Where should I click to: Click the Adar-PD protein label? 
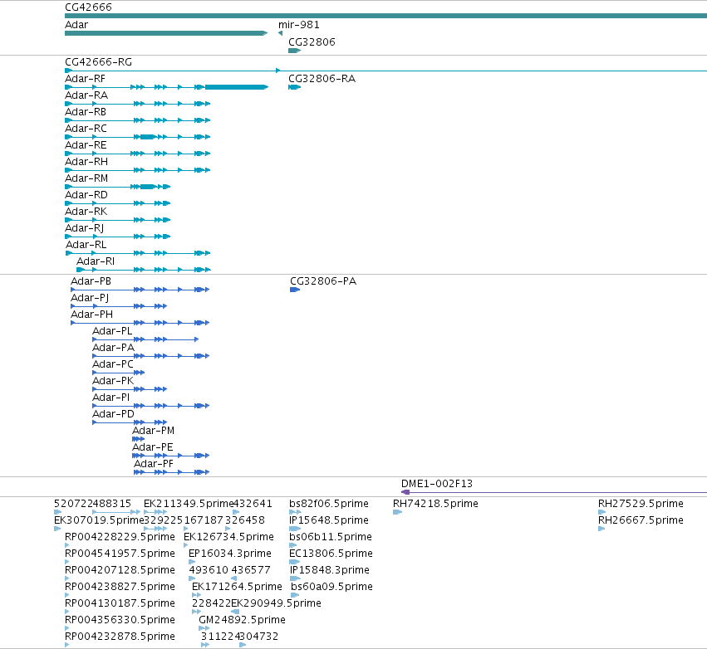(114, 414)
